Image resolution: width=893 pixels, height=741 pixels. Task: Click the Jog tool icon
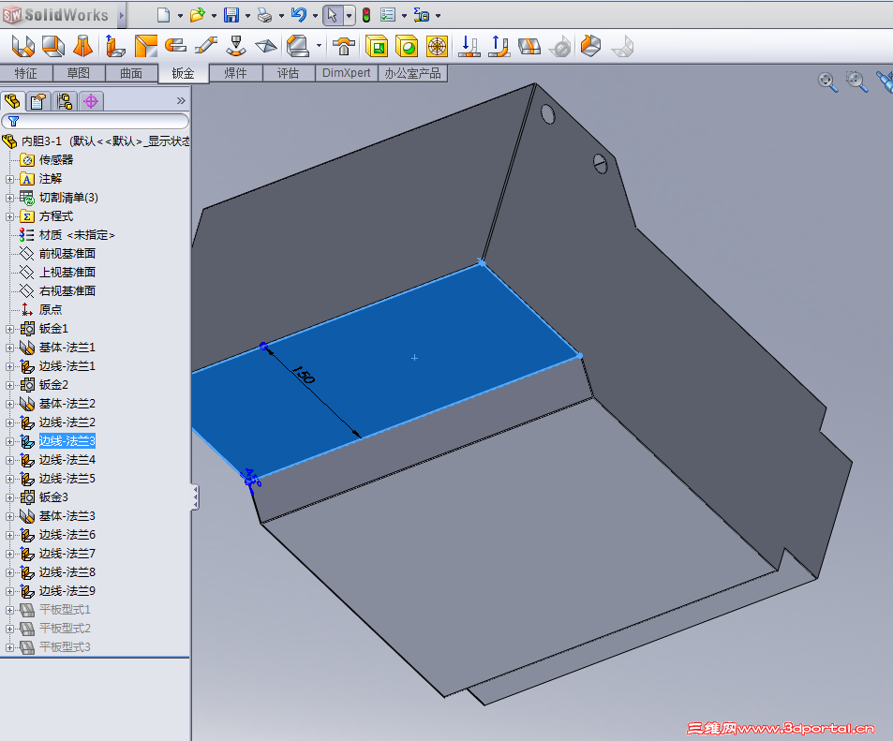[x=205, y=46]
